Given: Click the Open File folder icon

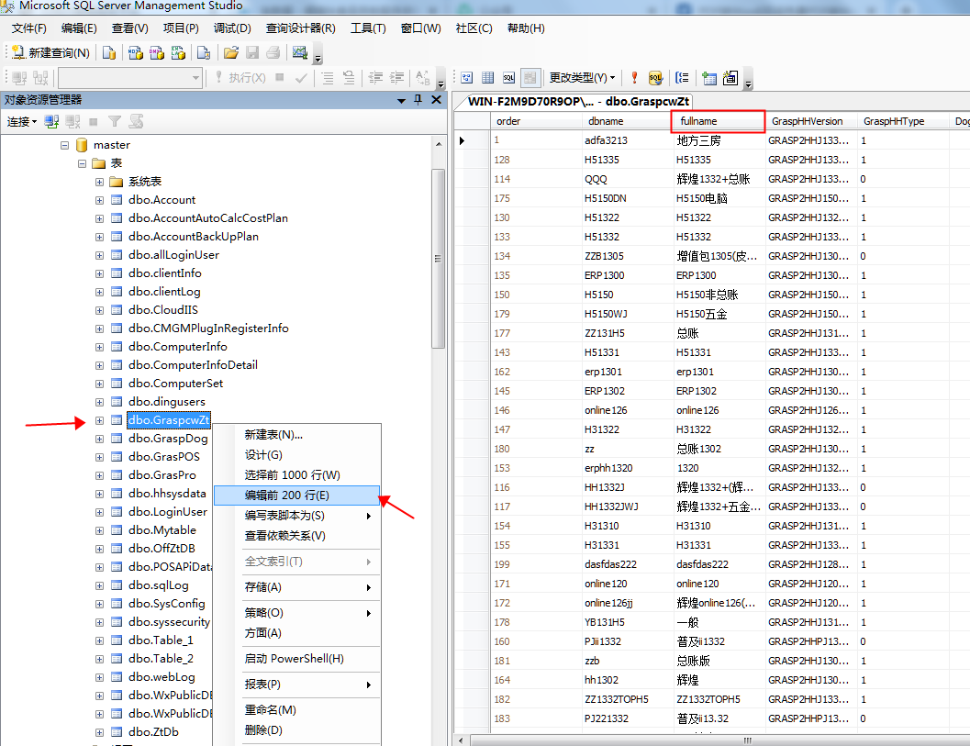Looking at the screenshot, I should point(231,52).
